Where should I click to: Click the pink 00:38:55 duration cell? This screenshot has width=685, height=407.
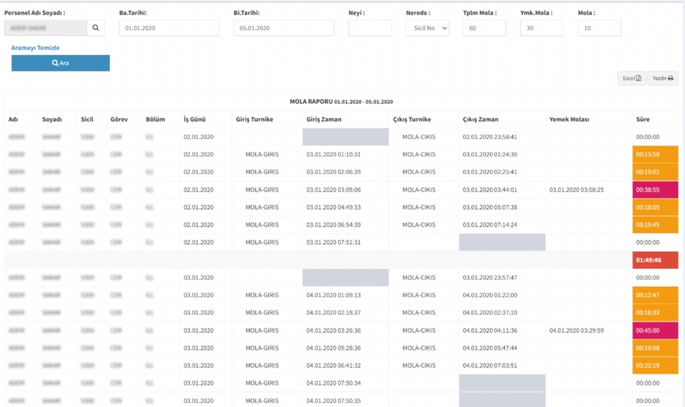click(655, 190)
